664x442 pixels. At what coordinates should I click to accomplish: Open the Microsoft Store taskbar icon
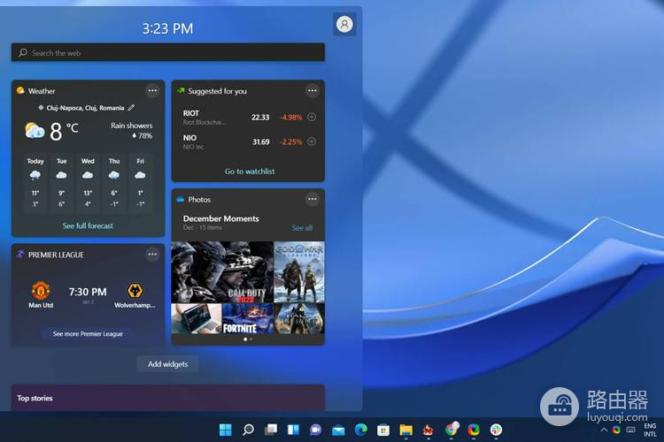tap(383, 430)
